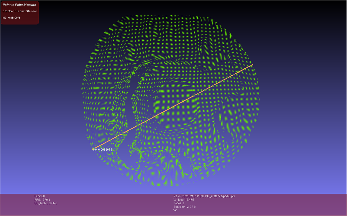Screen dimensions: 347x216
Task: Pick the lower-left endpoint of the orange measurement line
Action: pos(94,149)
